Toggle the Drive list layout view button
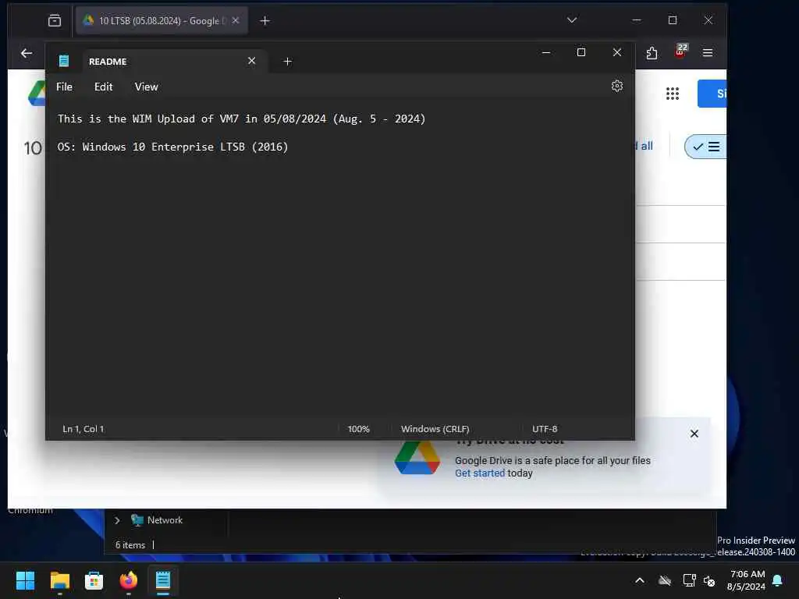Screen dimensions: 799x599 click(706, 147)
